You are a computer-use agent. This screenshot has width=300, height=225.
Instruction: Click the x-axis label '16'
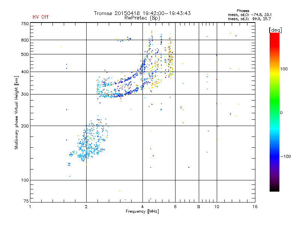click(255, 207)
